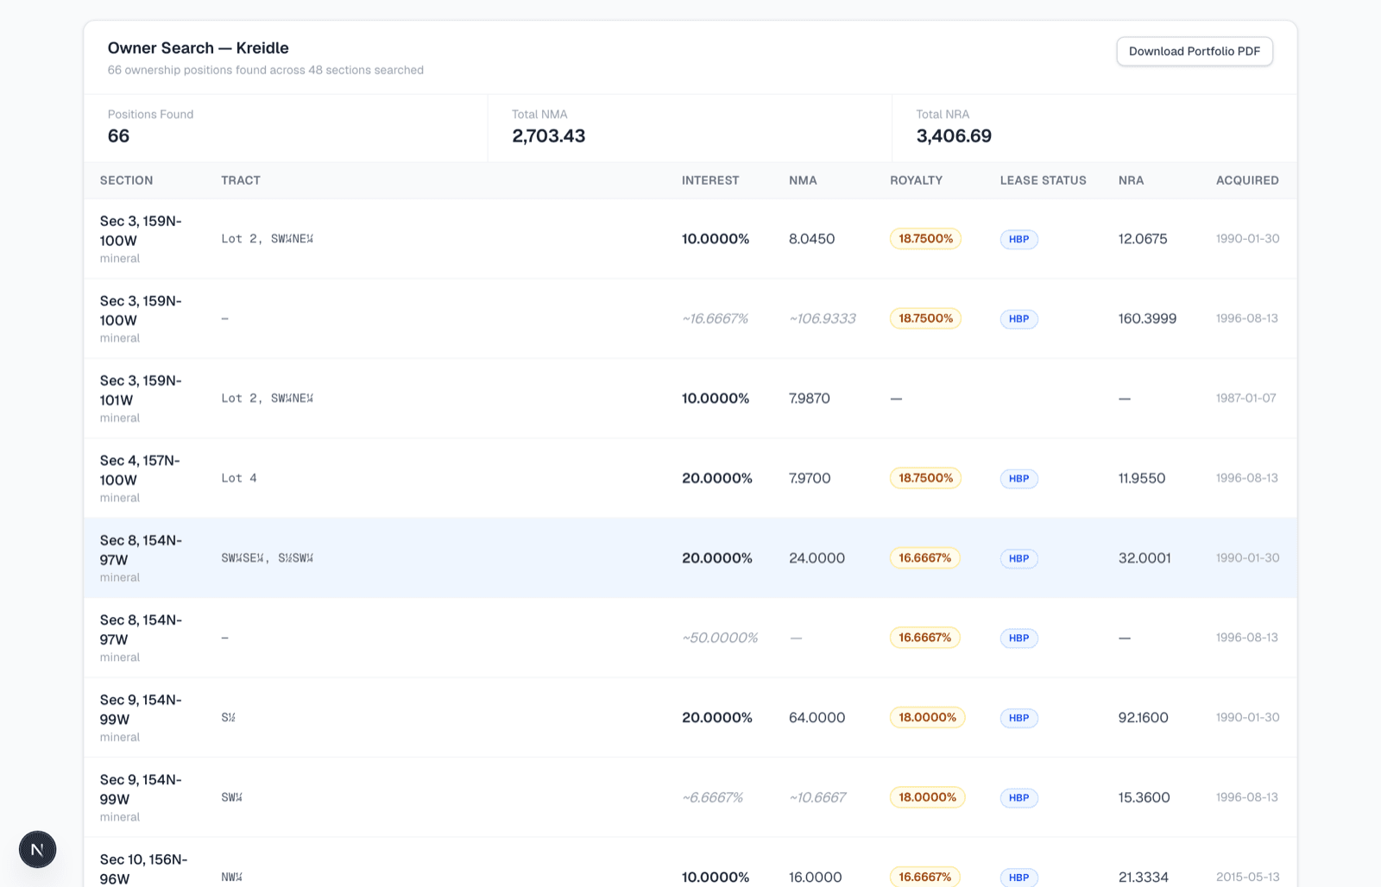Click the HBP badge in the 32.0001 NRA row
The image size is (1381, 887).
(x=1018, y=558)
